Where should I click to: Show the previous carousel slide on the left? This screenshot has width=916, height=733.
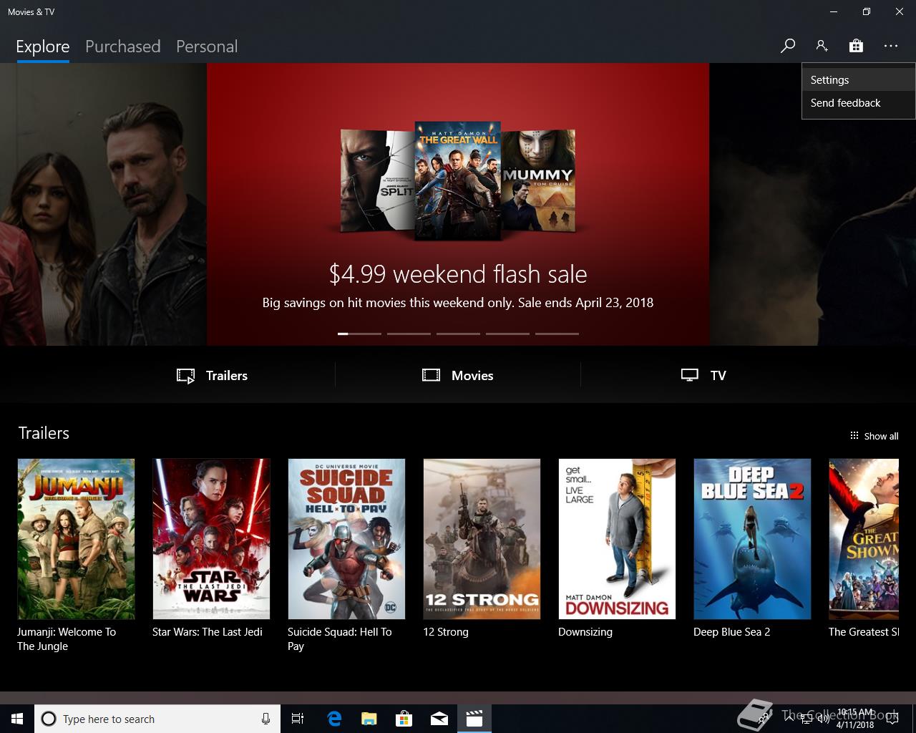(x=103, y=204)
